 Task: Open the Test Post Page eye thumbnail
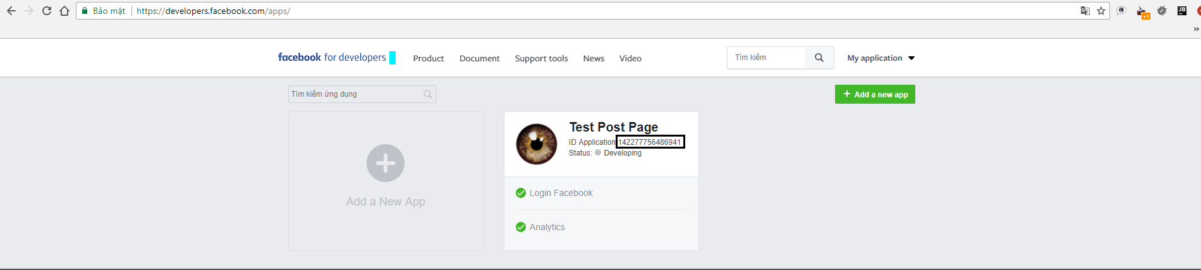click(x=537, y=144)
